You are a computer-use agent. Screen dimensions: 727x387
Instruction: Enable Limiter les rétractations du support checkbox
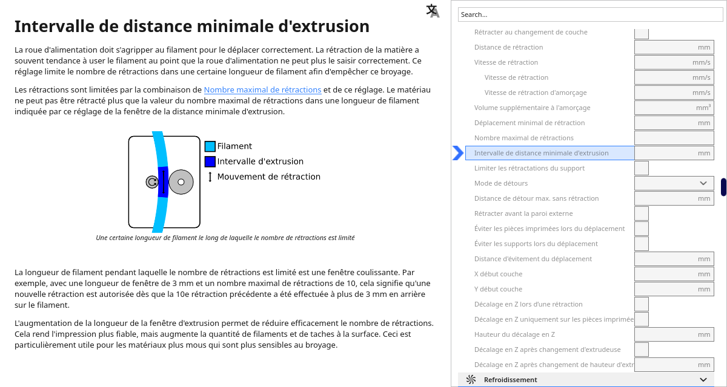point(642,168)
